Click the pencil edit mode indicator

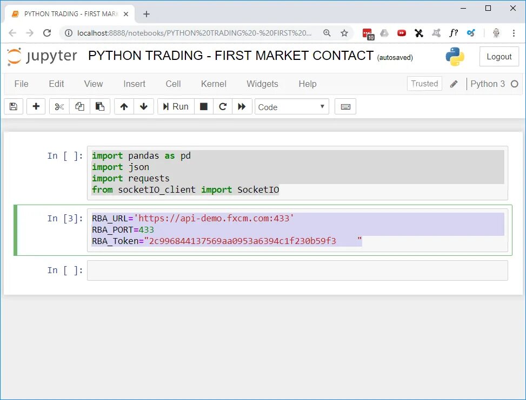coord(454,84)
